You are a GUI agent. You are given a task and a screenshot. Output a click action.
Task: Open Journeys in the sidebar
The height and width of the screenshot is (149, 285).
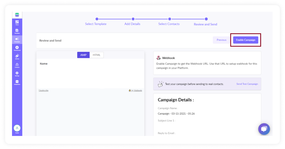pos(17,57)
